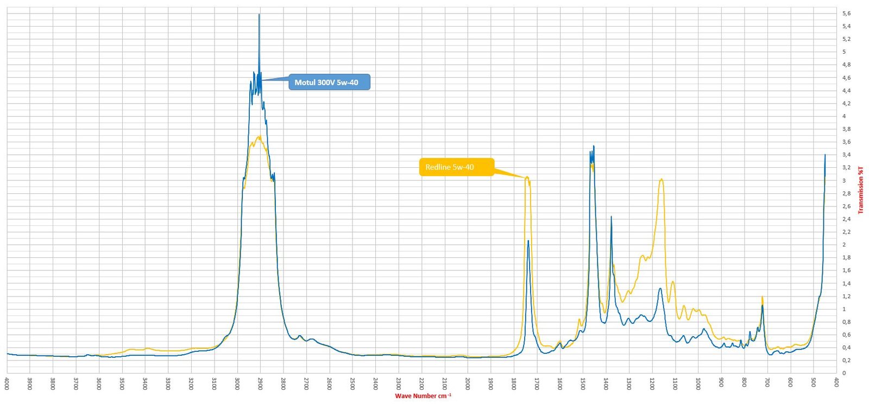Viewport: 869px width, 404px height.
Task: Click the '1800' wave number tick label
Action: coord(514,383)
